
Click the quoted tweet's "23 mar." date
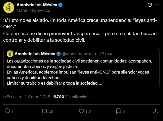106,54
